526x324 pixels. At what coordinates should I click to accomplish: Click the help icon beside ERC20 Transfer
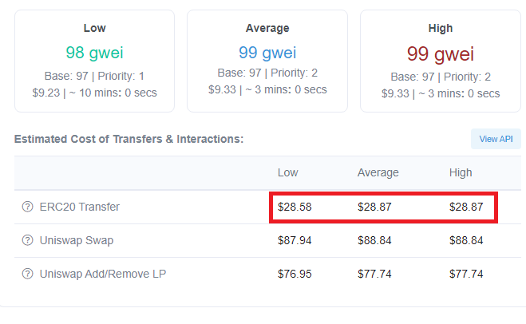(x=27, y=207)
